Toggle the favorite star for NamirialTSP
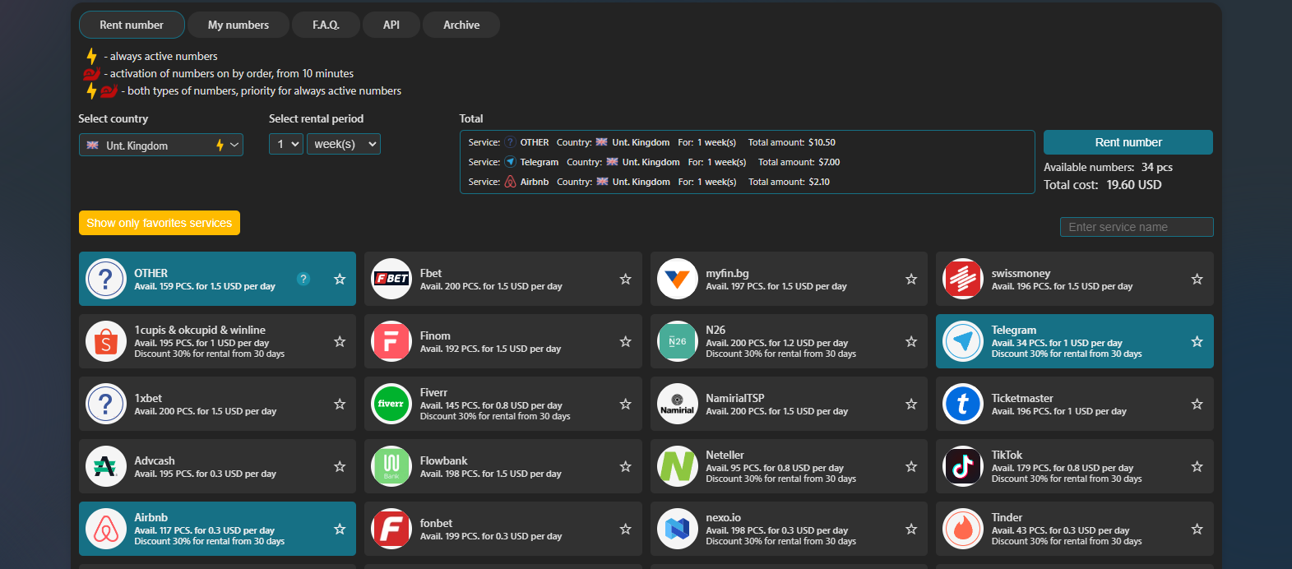 [x=911, y=404]
